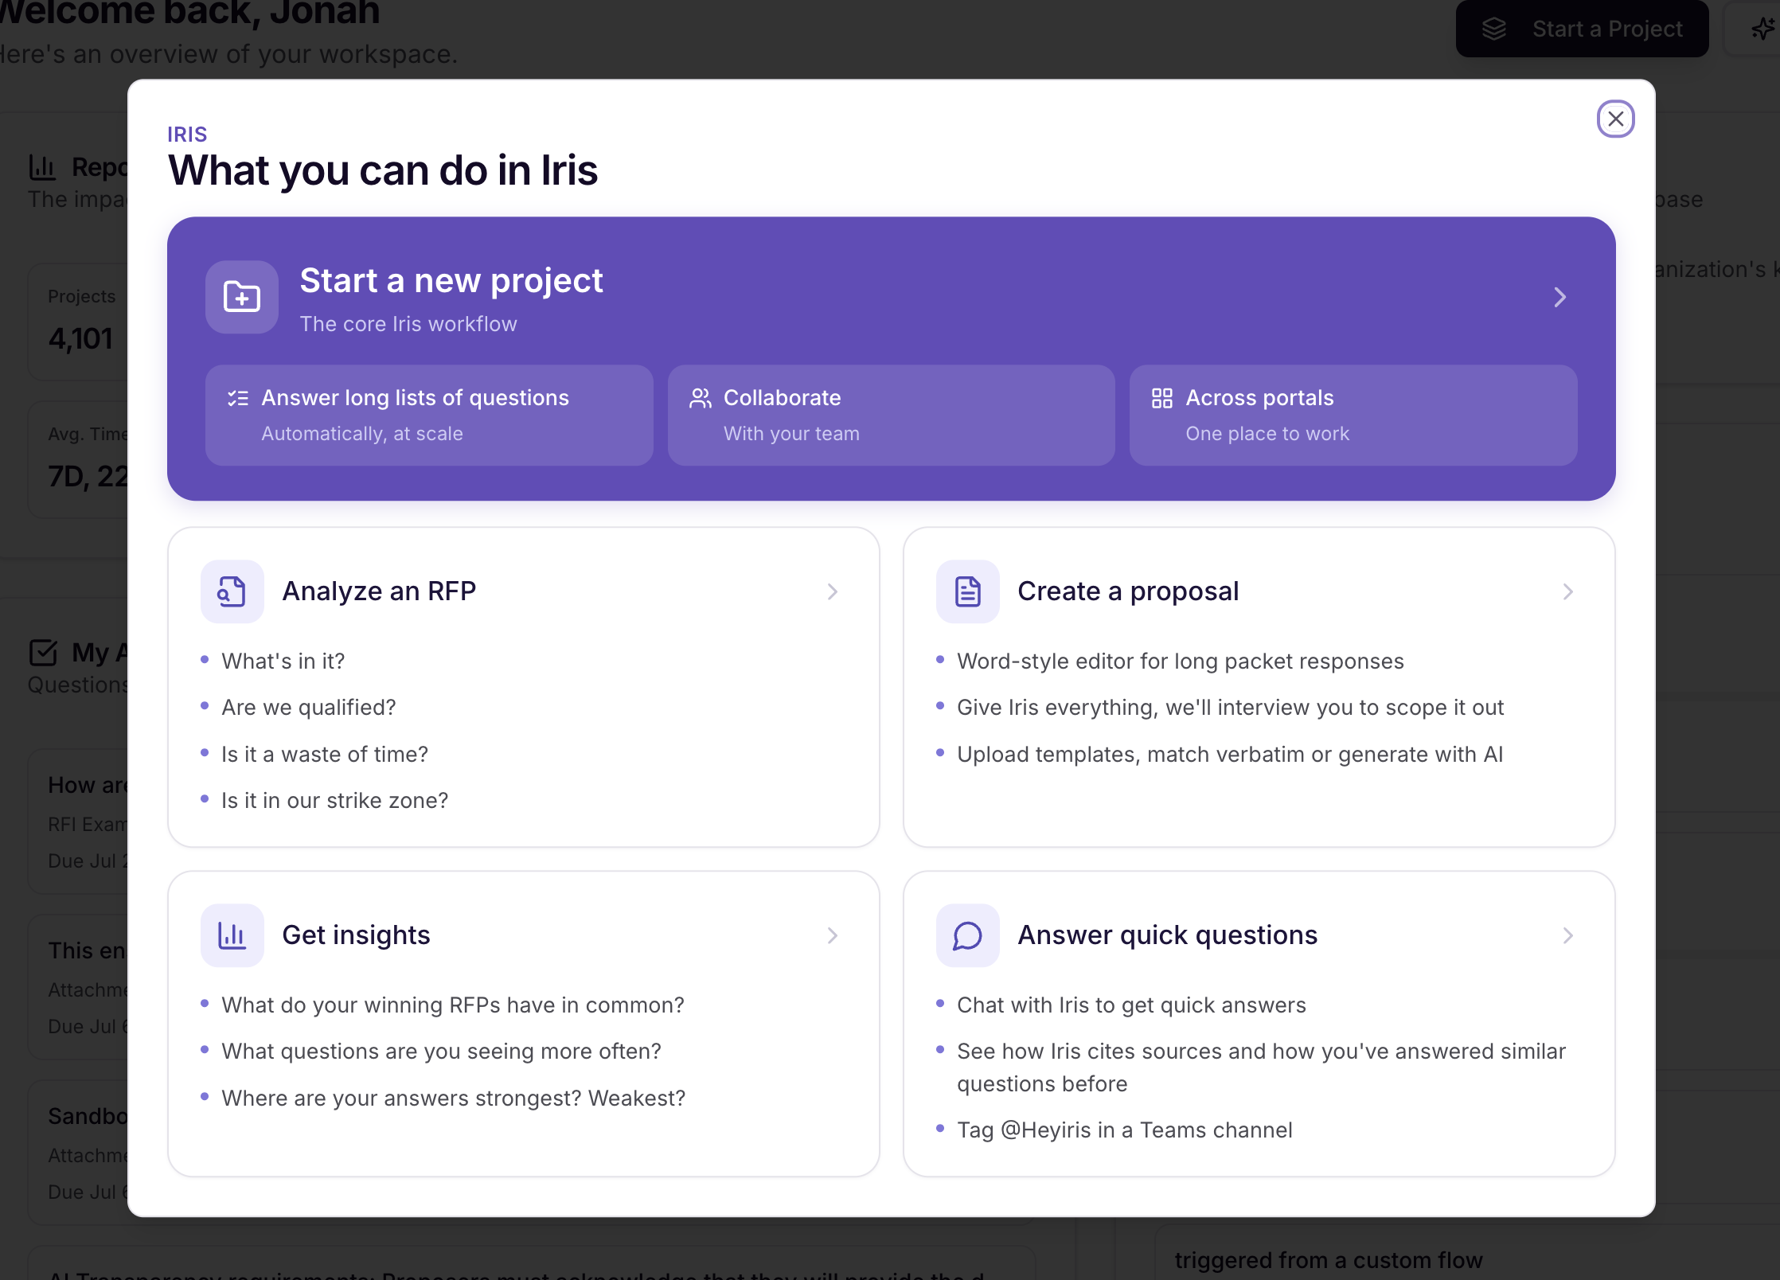Open the Create a proposal card title

(1128, 591)
